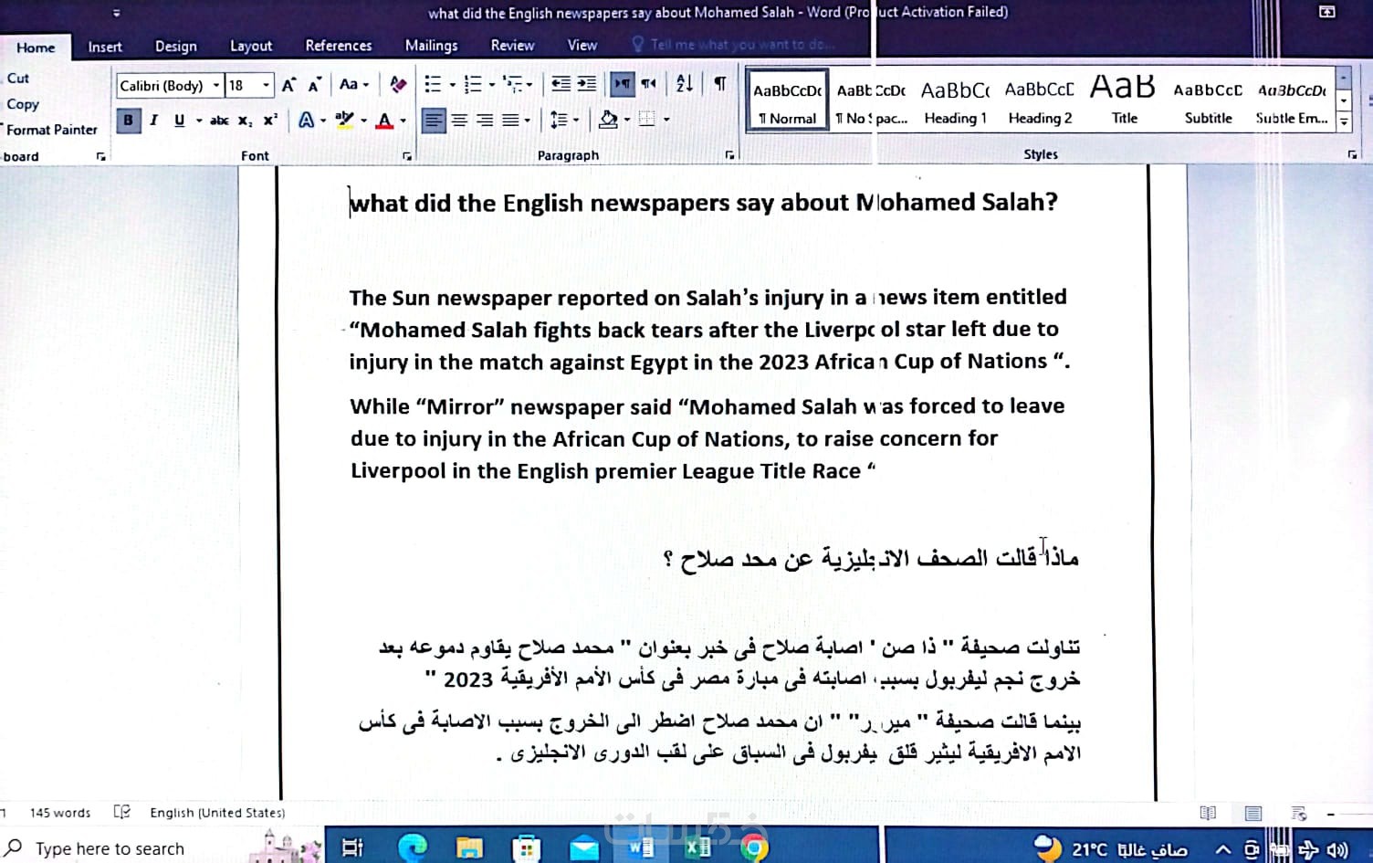Click the Decrease Indent icon
The width and height of the screenshot is (1373, 863).
click(561, 84)
